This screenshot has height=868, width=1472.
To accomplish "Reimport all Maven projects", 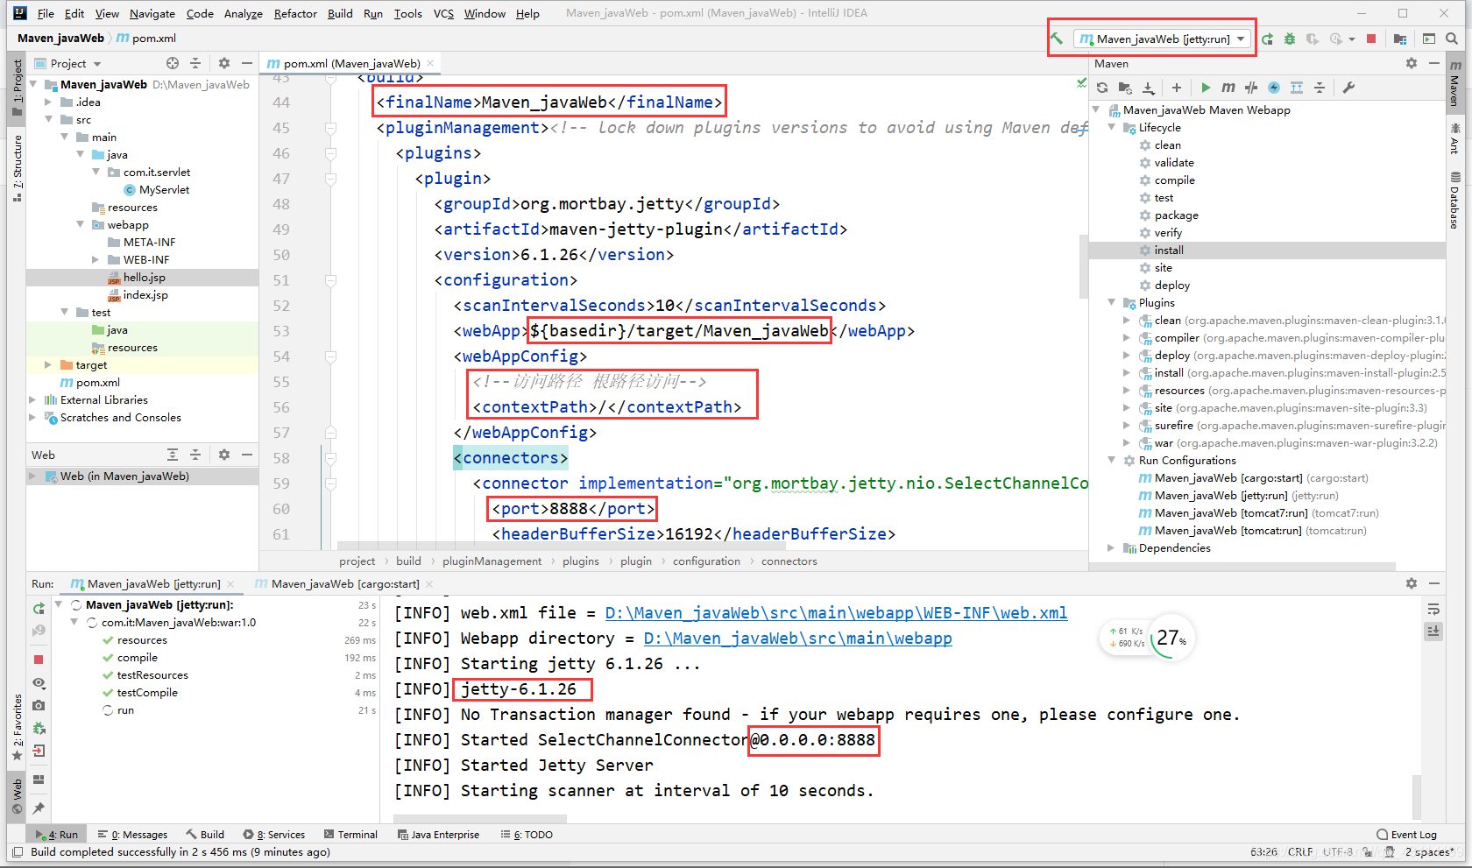I will (1102, 88).
